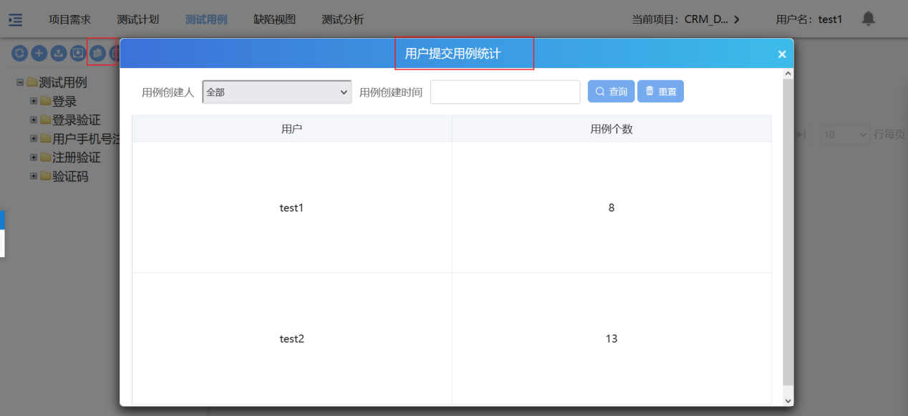This screenshot has height=416, width=908.
Task: Click the add (plus) icon in the toolbar
Action: pyautogui.click(x=39, y=53)
